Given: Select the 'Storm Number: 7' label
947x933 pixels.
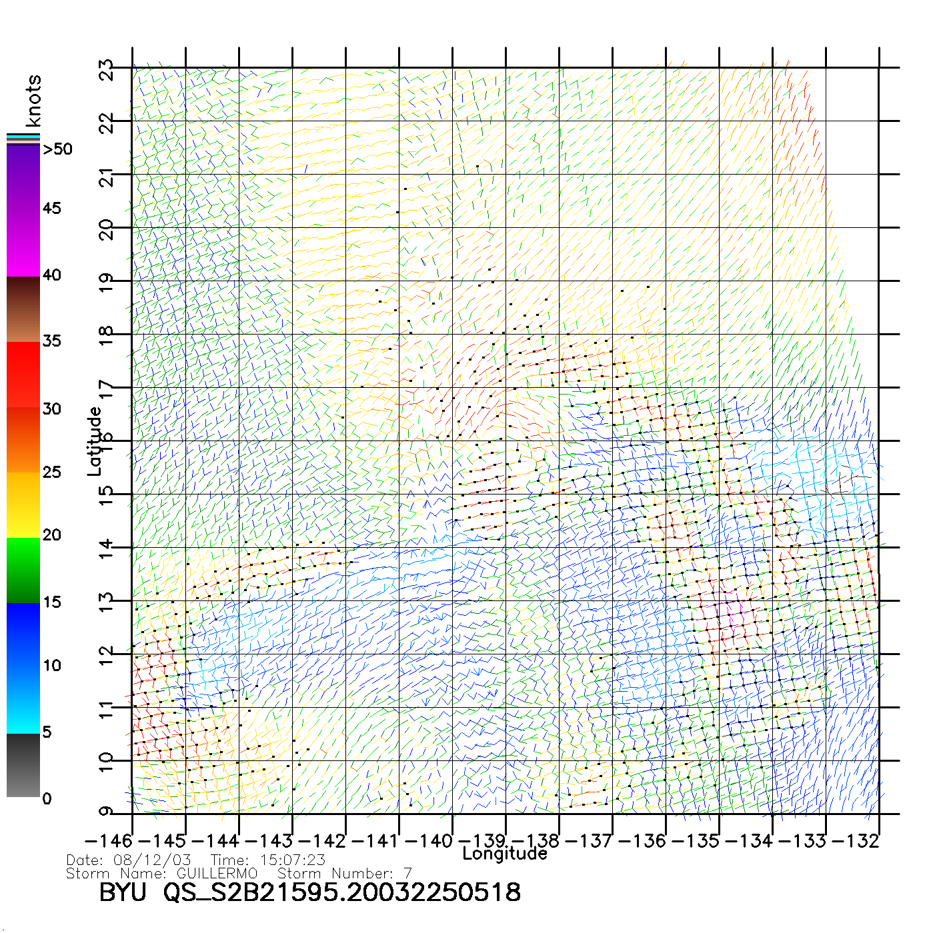Looking at the screenshot, I should pyautogui.click(x=344, y=873).
